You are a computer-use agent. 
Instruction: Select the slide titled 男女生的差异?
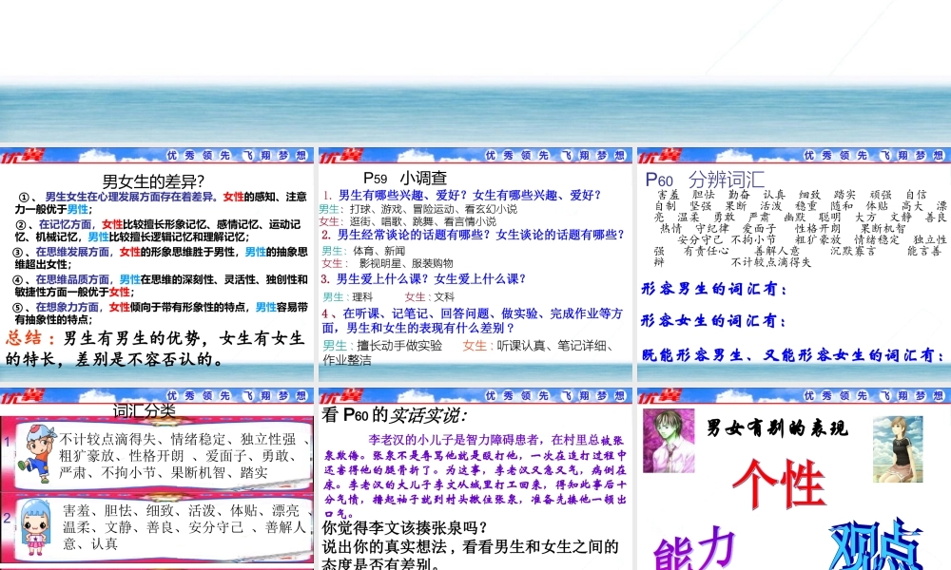coord(157,264)
